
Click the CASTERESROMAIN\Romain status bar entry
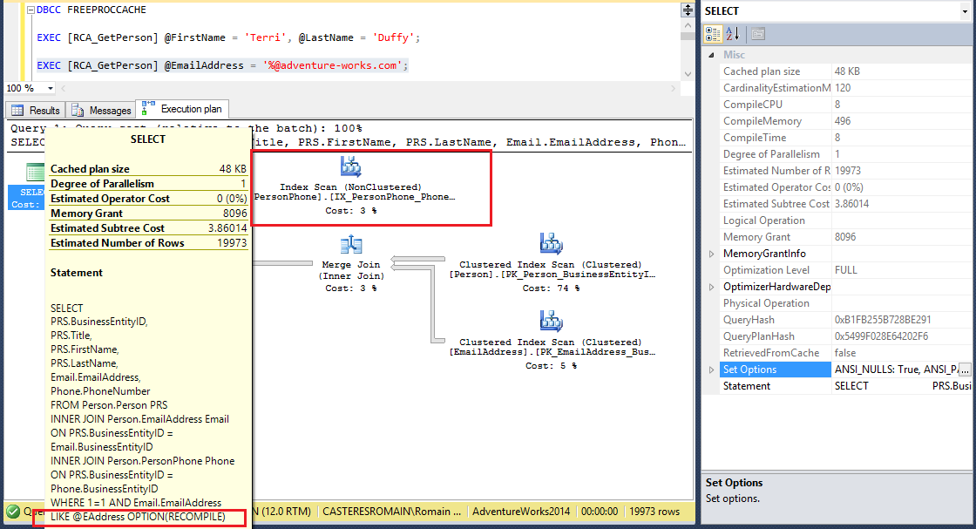[x=391, y=512]
